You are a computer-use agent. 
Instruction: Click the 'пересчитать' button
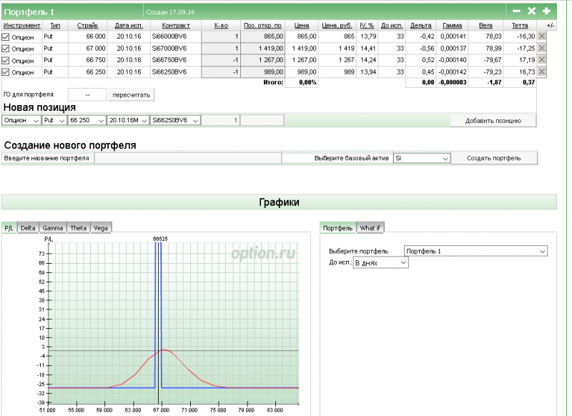tap(131, 95)
